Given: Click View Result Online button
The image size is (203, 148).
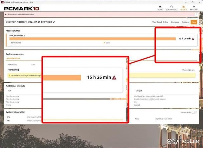Looking at the screenshot, I should [160, 22].
